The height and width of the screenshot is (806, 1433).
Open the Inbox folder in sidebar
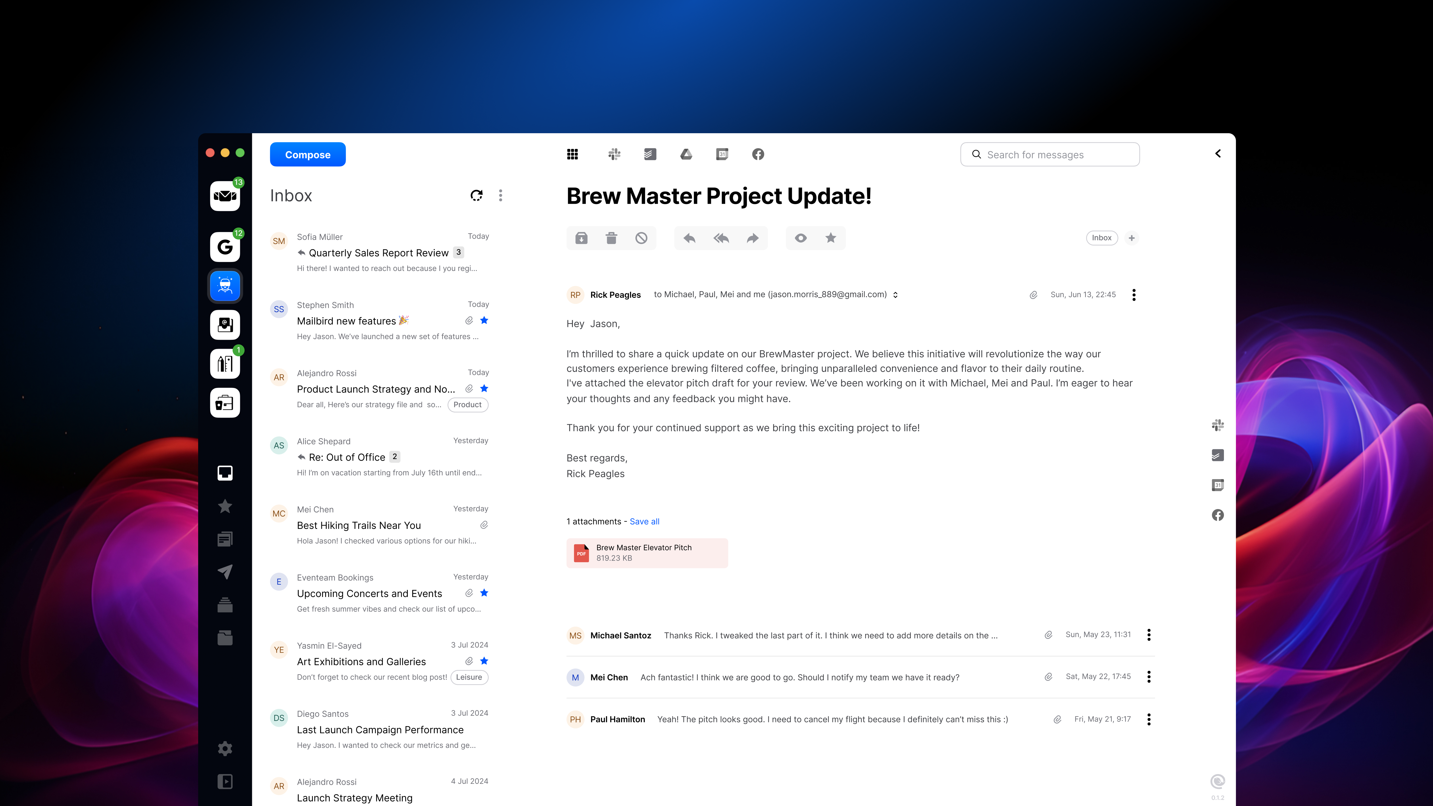(225, 473)
